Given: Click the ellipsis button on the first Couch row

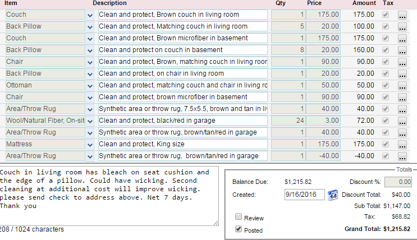Looking at the screenshot, I should coord(402,15).
